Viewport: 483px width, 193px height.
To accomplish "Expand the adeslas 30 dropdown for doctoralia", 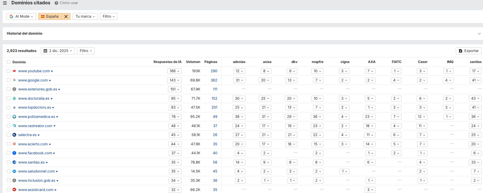I will (x=239, y=99).
